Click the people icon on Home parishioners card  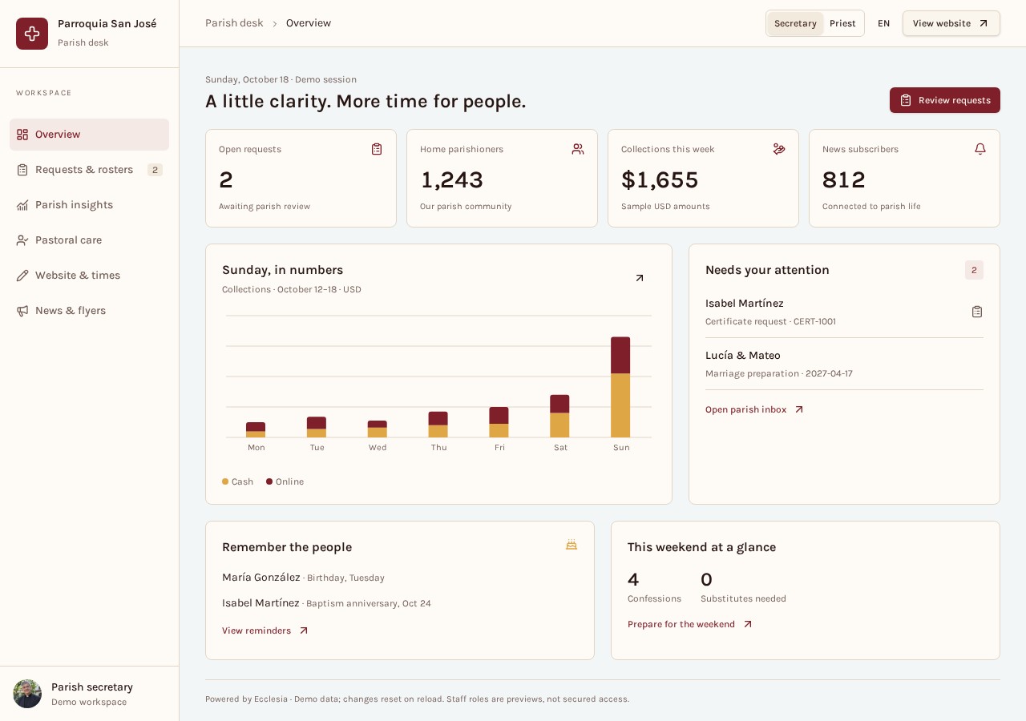[x=578, y=149]
